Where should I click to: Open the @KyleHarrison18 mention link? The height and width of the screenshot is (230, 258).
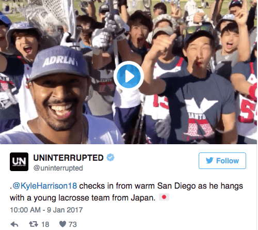coord(45,186)
